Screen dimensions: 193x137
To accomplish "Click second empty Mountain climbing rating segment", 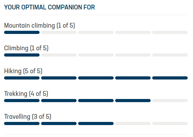I will point(59,32).
